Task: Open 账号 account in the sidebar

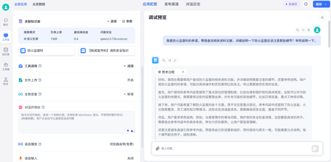Action: click(x=6, y=81)
